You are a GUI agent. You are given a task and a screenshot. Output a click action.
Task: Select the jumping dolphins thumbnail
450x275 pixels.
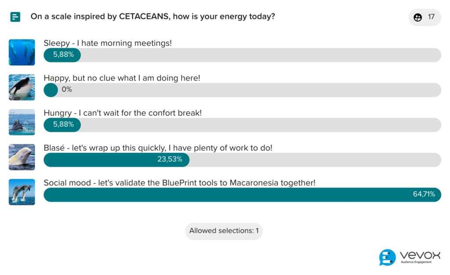point(22,192)
